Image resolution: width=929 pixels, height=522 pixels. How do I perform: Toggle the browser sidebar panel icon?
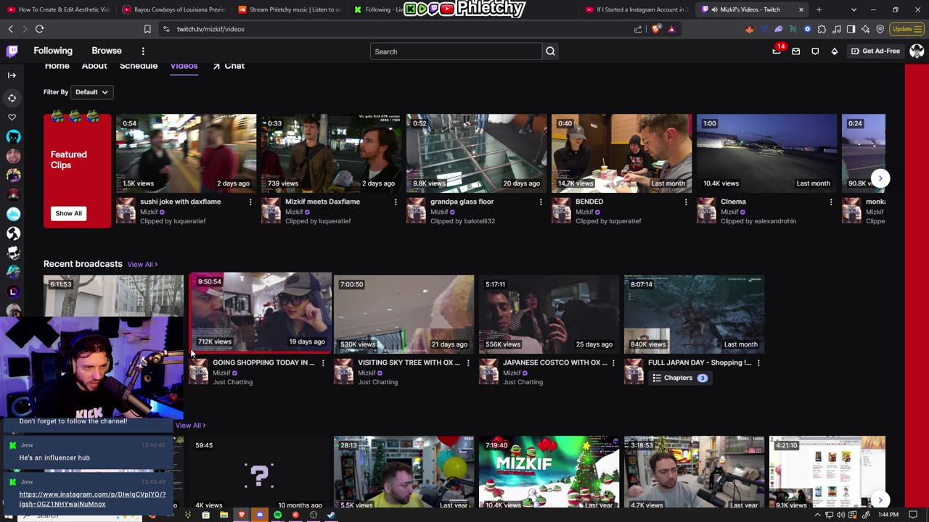coord(851,29)
